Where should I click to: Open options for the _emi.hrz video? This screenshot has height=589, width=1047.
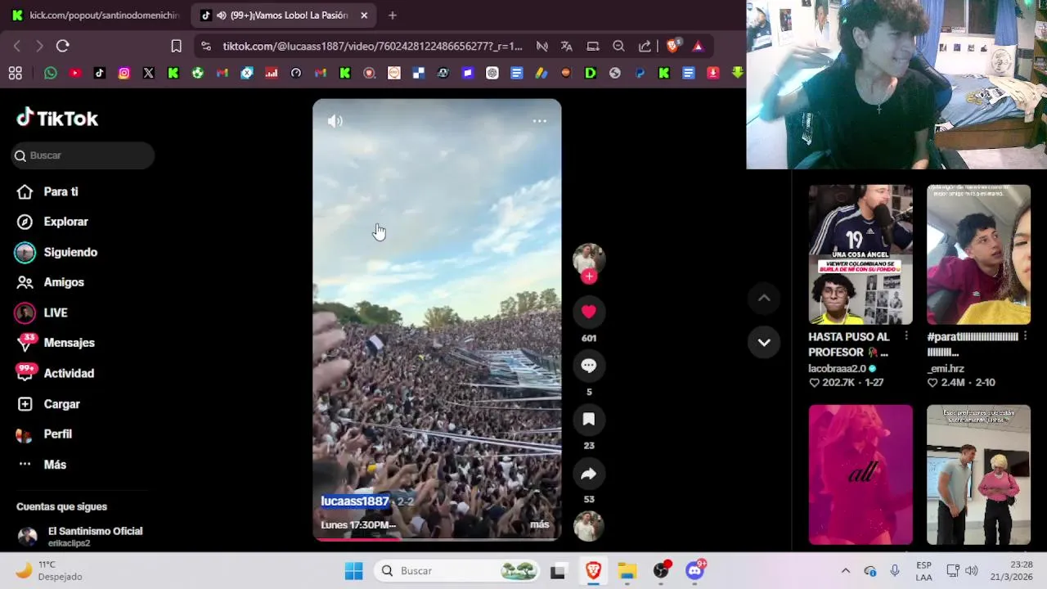click(x=1025, y=336)
